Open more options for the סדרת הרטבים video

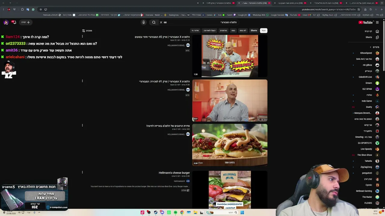click(x=82, y=125)
